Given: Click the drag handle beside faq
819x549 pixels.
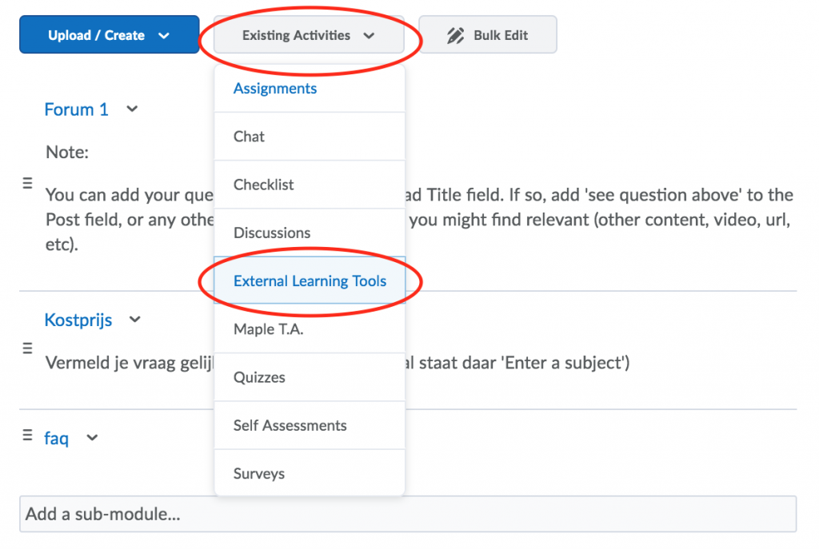Looking at the screenshot, I should 27,437.
